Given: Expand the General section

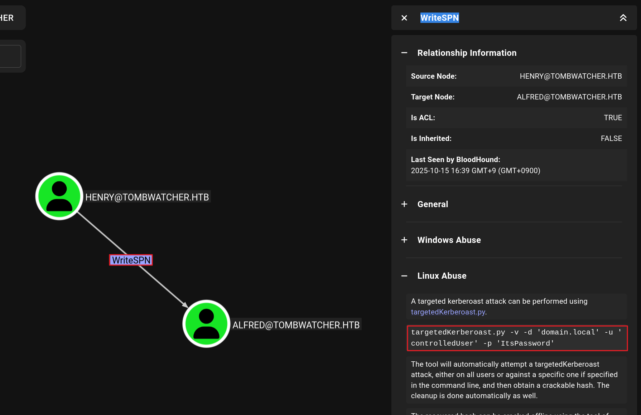Looking at the screenshot, I should 404,204.
